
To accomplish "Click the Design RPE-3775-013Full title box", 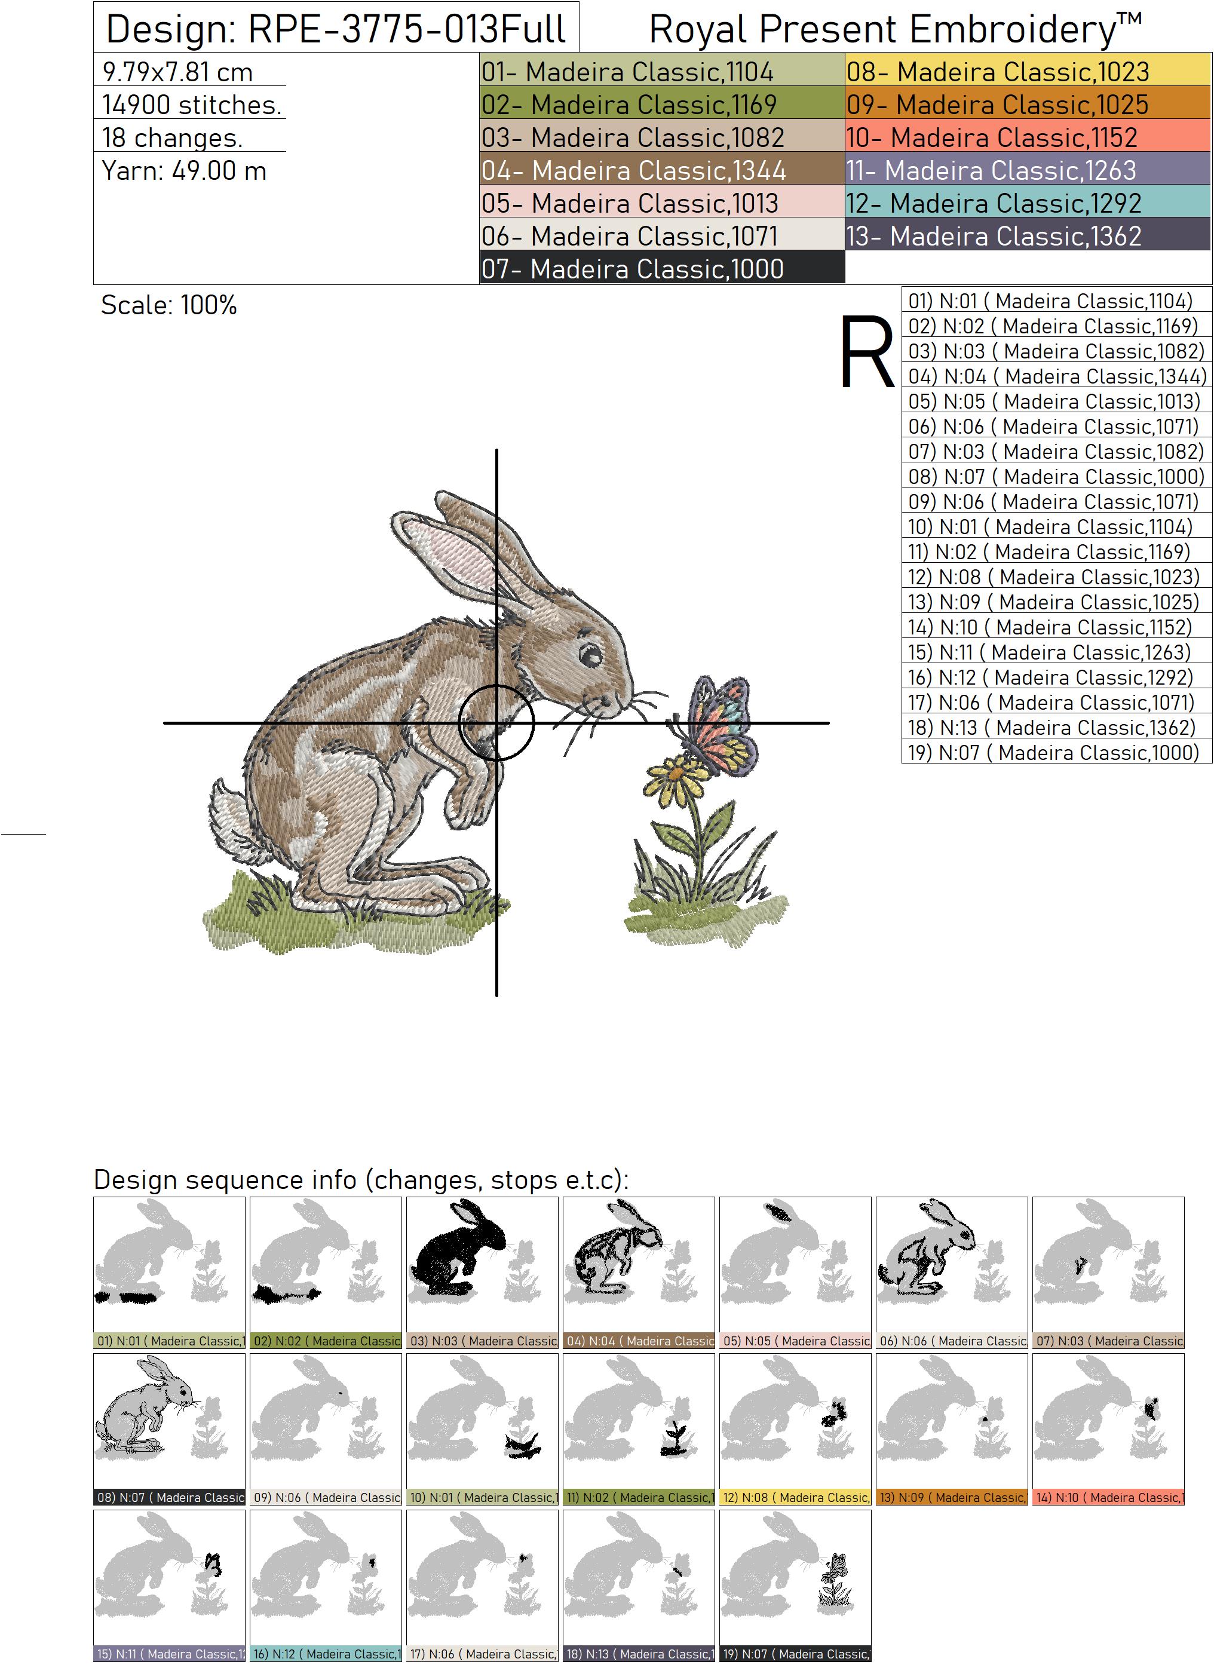I will [x=336, y=28].
